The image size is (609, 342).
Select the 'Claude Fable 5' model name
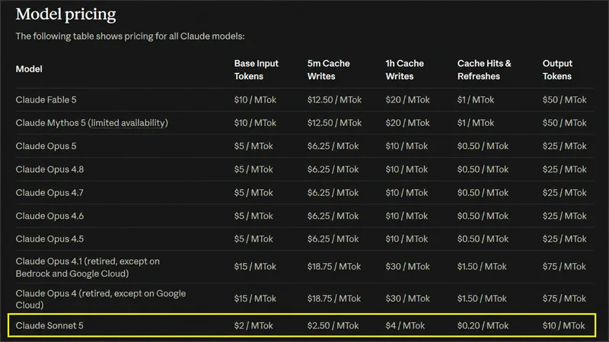(46, 100)
